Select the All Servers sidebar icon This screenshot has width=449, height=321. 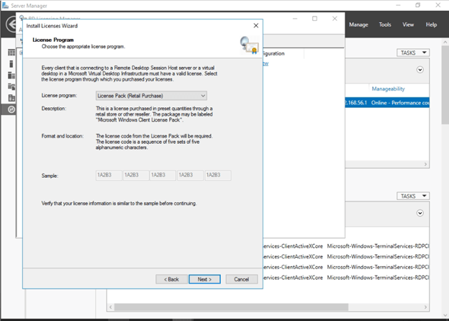pyautogui.click(x=11, y=75)
